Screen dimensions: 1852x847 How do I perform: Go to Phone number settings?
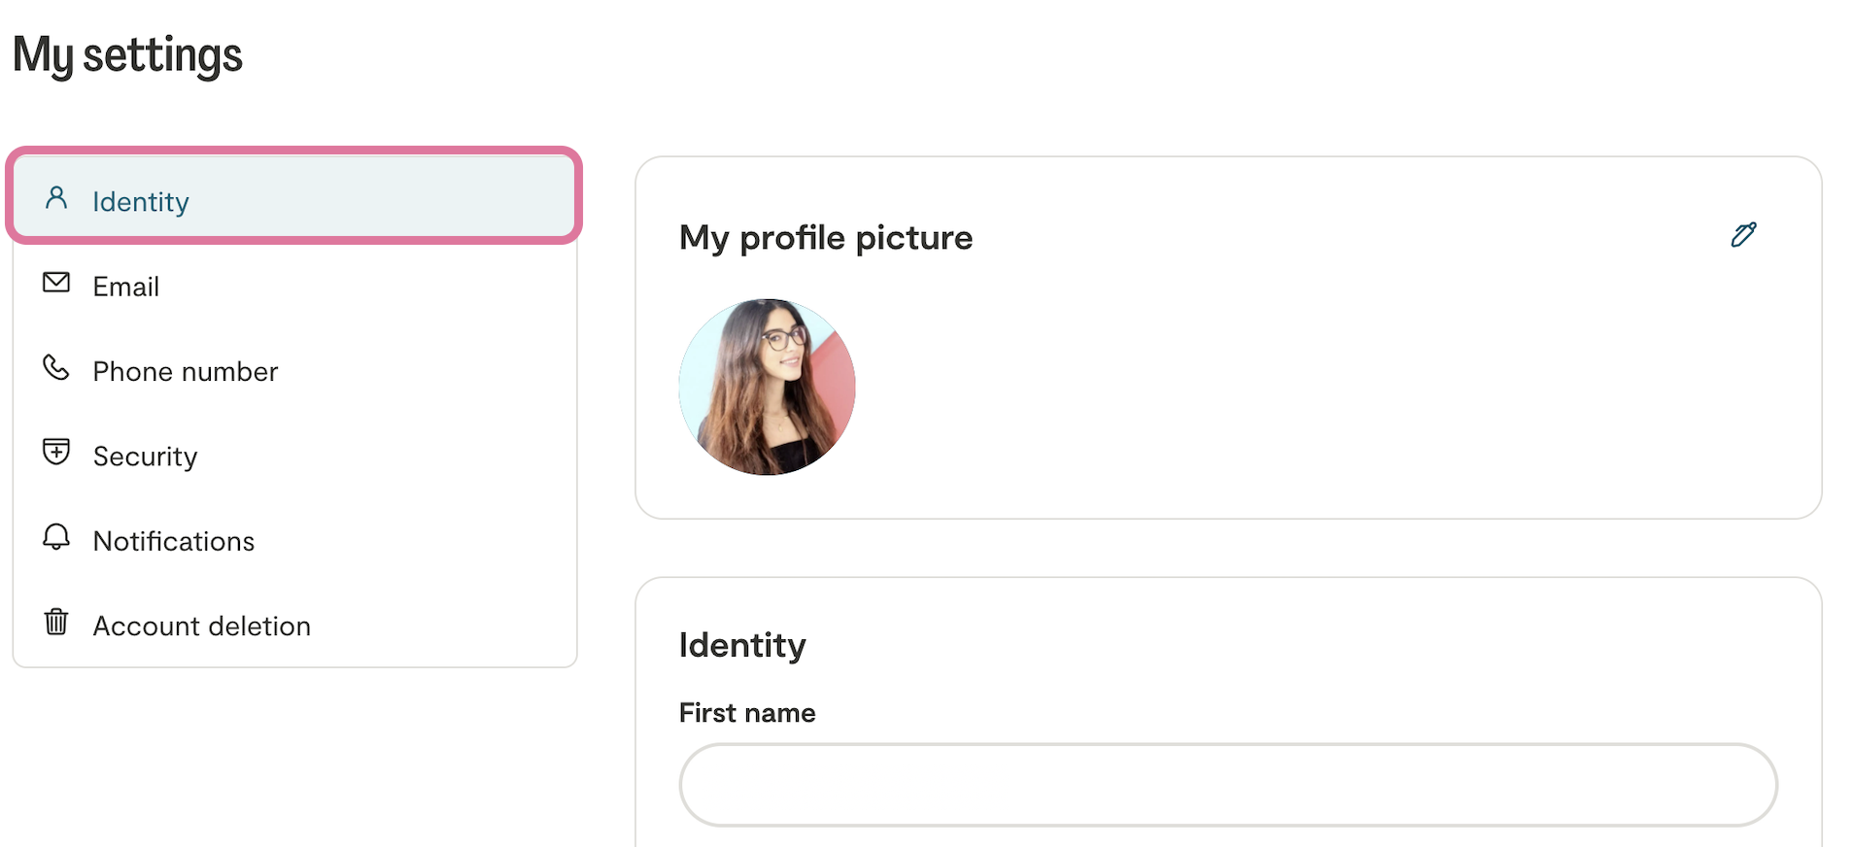click(x=186, y=371)
